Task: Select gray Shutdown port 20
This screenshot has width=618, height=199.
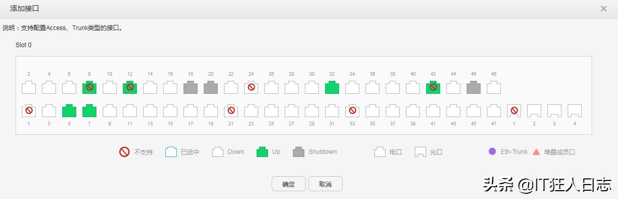Action: (x=211, y=87)
